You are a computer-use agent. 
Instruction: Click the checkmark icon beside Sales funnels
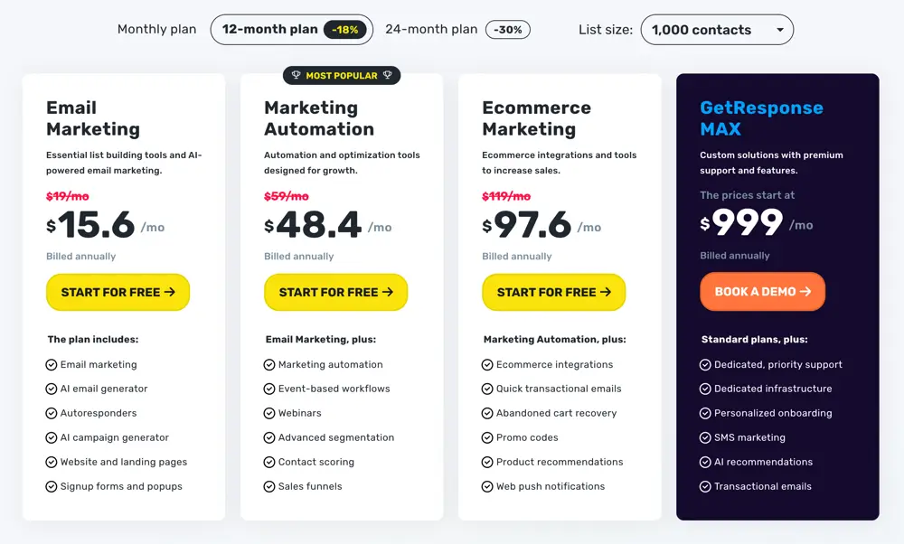268,487
